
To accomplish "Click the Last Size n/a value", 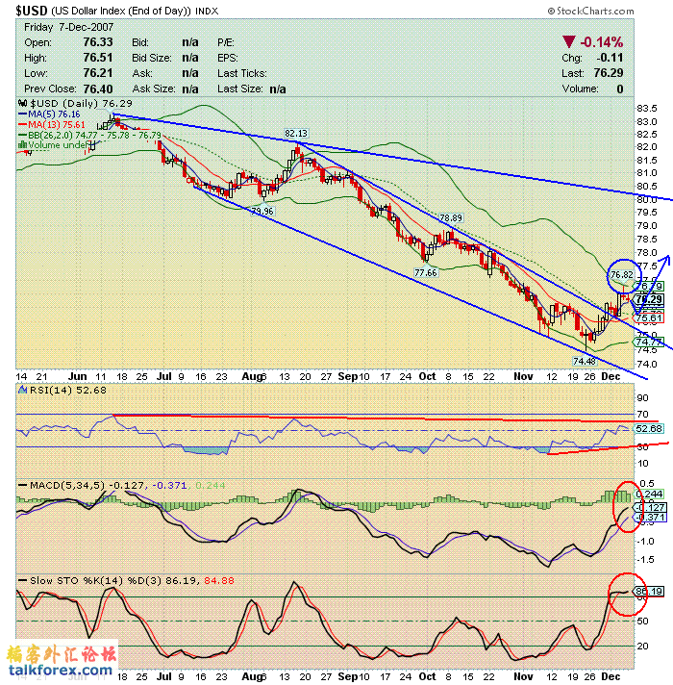I will point(278,89).
